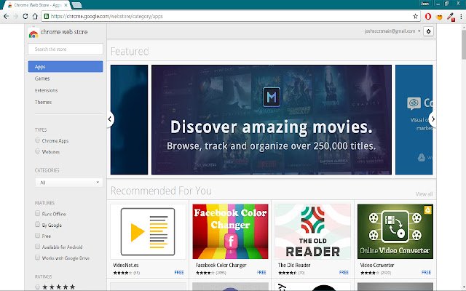This screenshot has height=291, width=466.
Task: Select Extensions in the sidebar
Action: [x=46, y=90]
